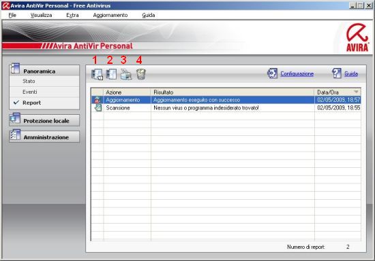Select Stato in the sidebar
Image resolution: width=375 pixels, height=261 pixels.
pyautogui.click(x=29, y=82)
